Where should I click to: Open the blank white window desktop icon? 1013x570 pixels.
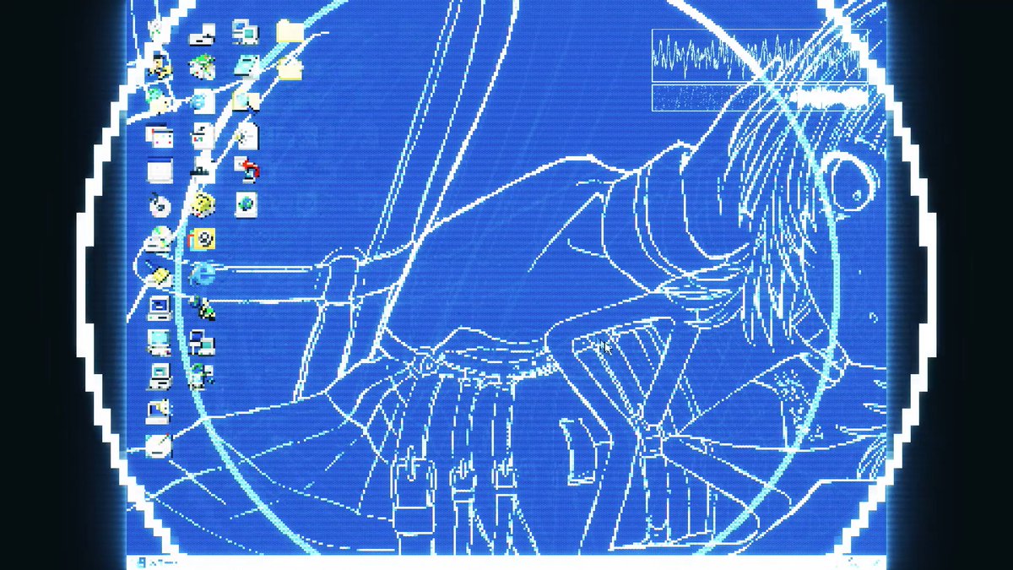(159, 170)
